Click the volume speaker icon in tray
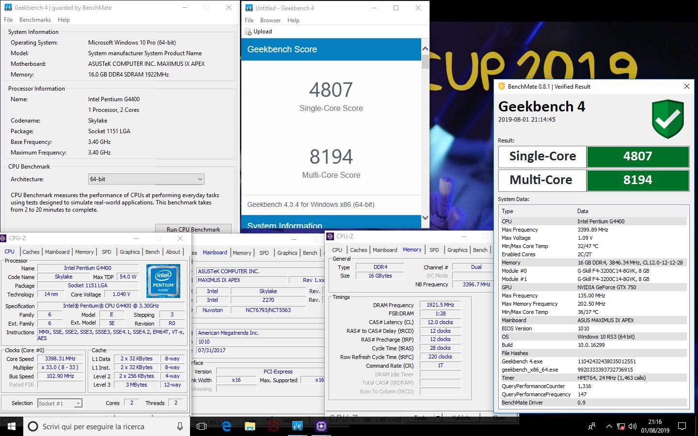 [633, 427]
